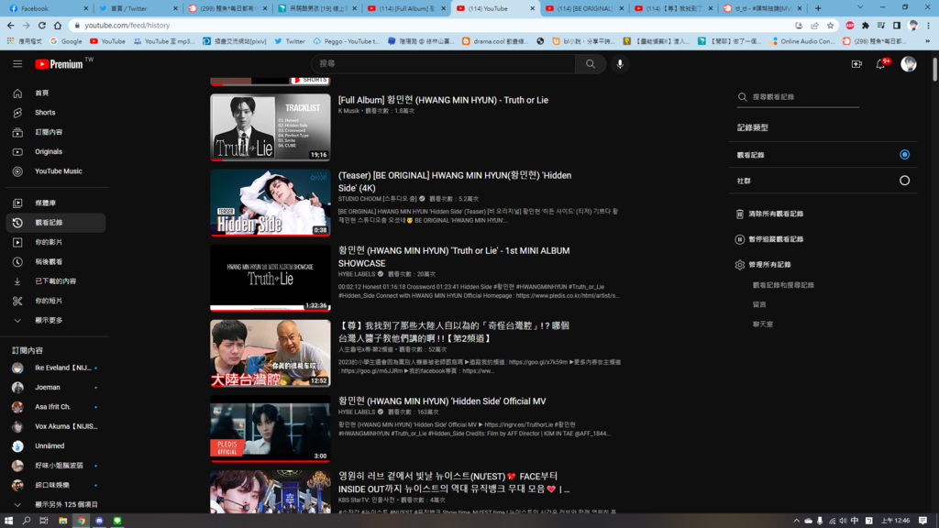Open Truth or Lie Full Album thumbnail
Image resolution: width=939 pixels, height=528 pixels.
(x=271, y=127)
